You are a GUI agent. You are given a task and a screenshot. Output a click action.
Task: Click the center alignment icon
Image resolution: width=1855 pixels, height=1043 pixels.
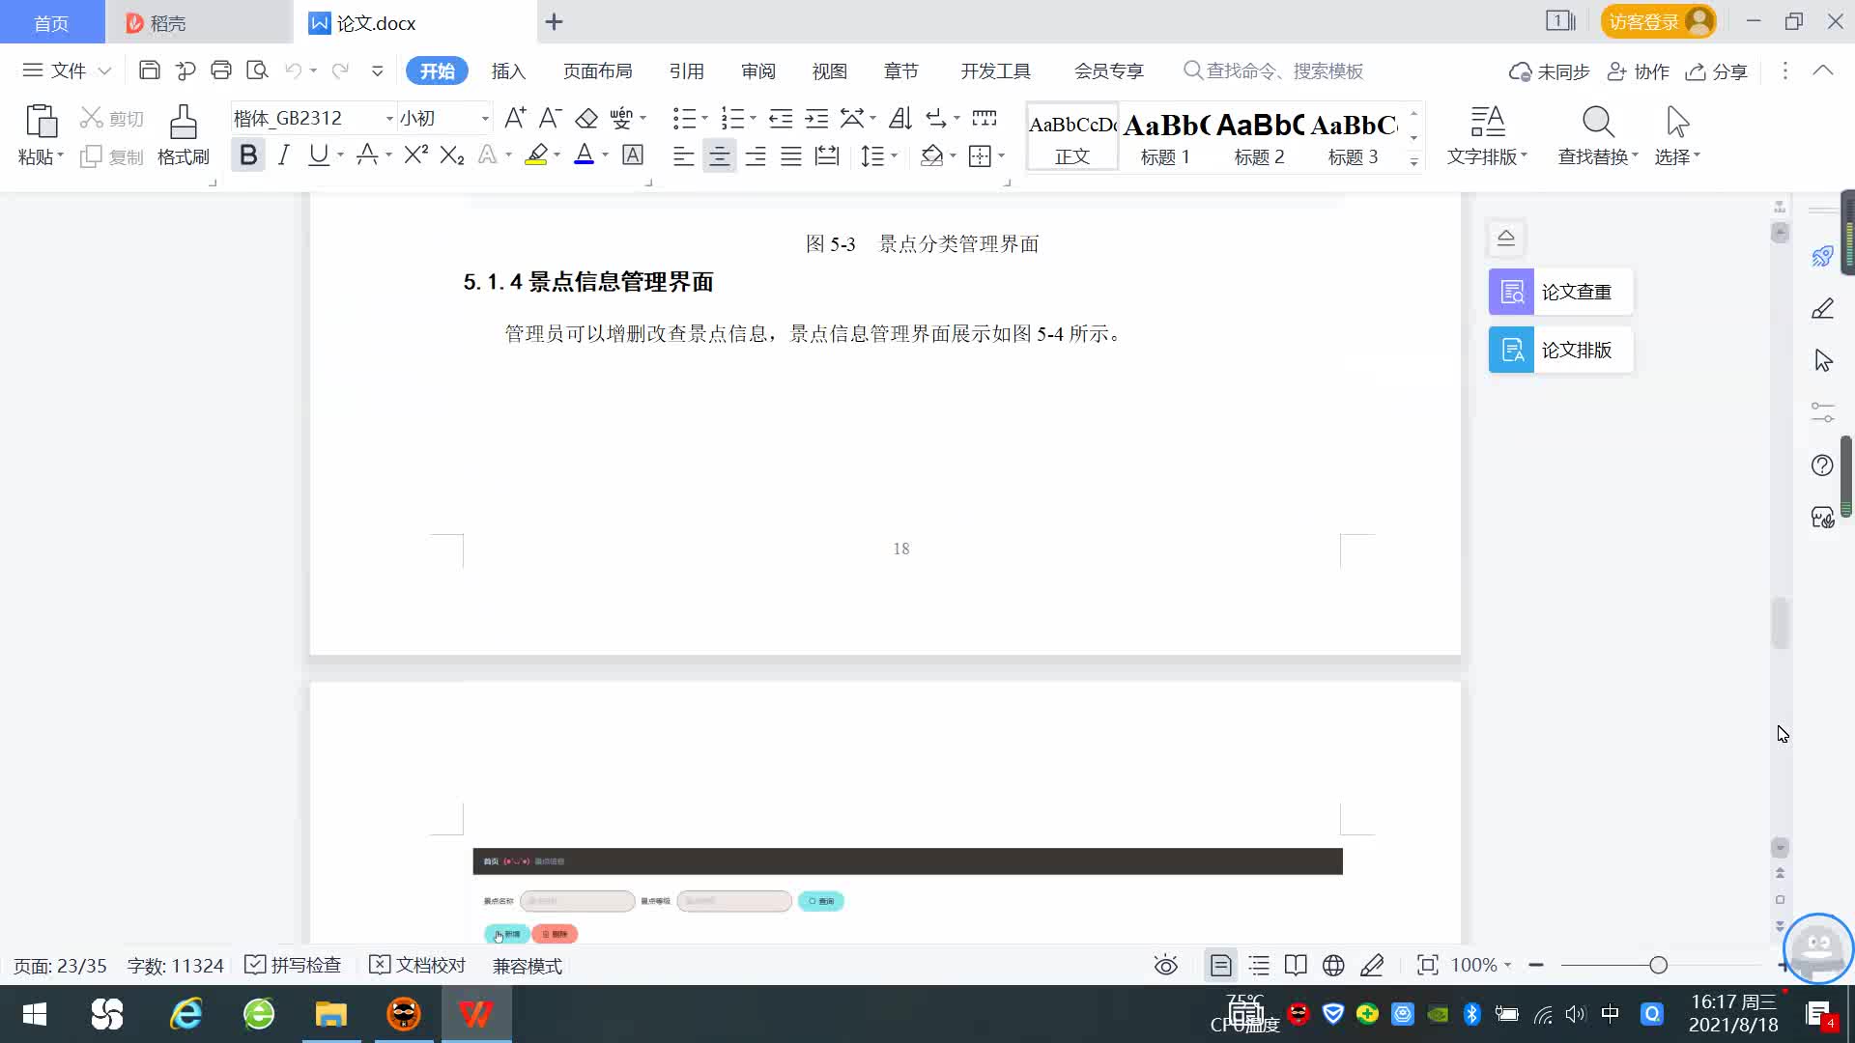click(719, 155)
